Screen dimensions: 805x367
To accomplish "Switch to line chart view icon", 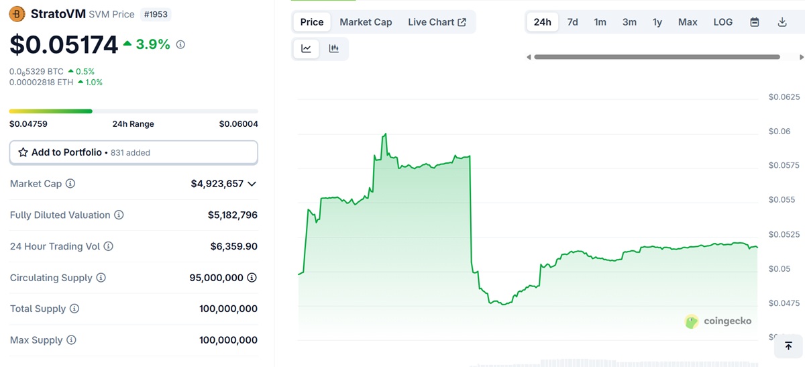I will [307, 48].
